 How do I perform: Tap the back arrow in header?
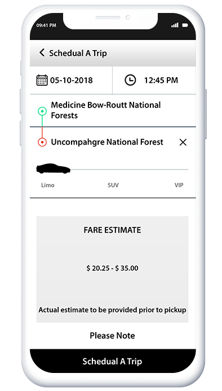pyautogui.click(x=42, y=52)
